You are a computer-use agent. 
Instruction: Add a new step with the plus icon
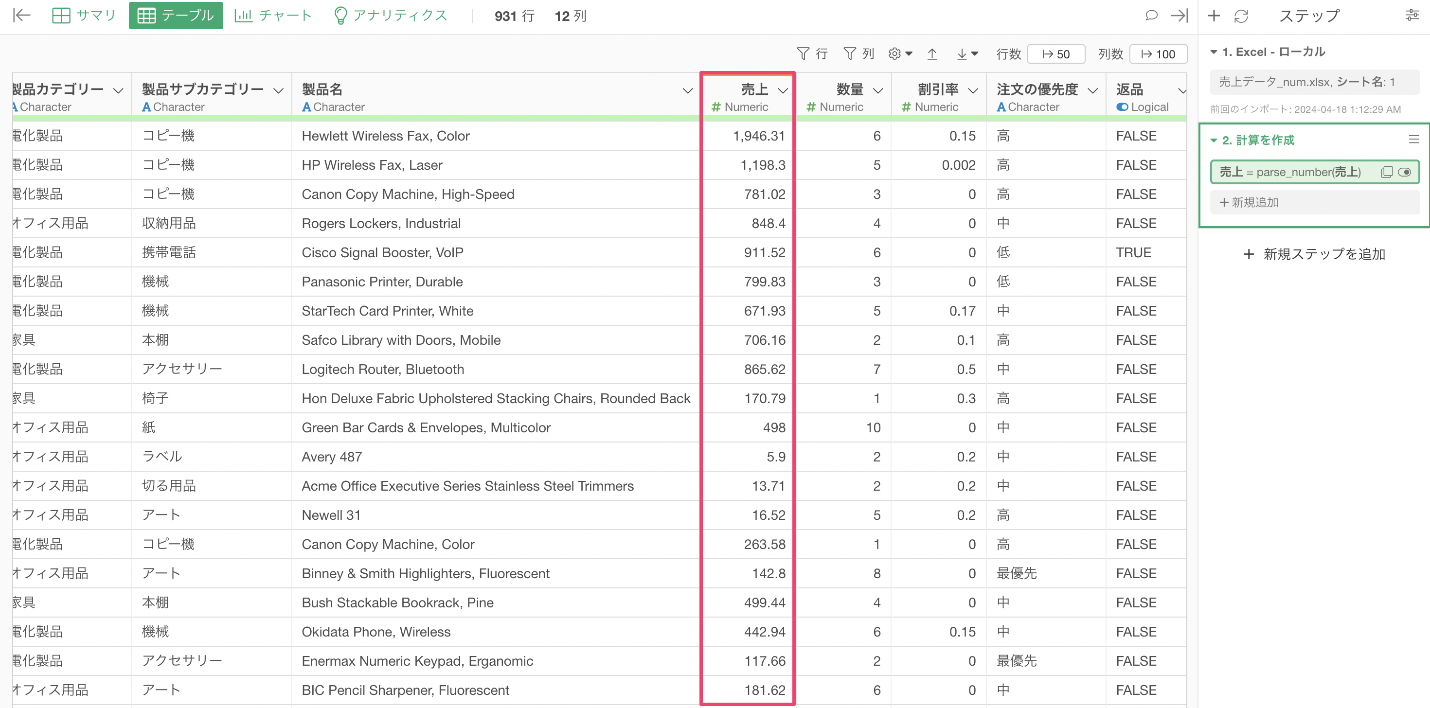1214,16
